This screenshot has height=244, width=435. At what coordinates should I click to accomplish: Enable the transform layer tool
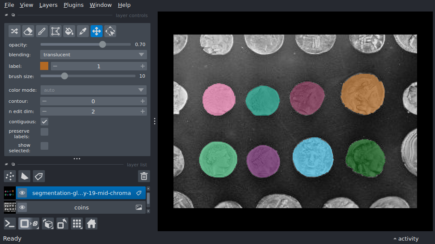(x=110, y=31)
